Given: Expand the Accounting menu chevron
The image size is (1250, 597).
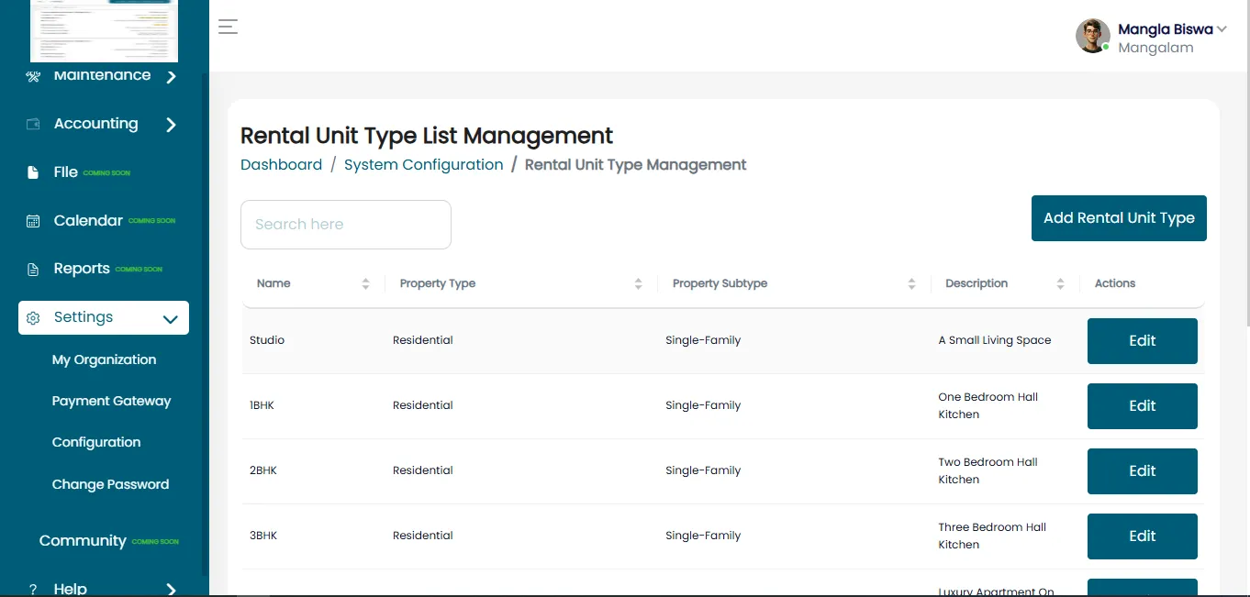Looking at the screenshot, I should [x=171, y=125].
